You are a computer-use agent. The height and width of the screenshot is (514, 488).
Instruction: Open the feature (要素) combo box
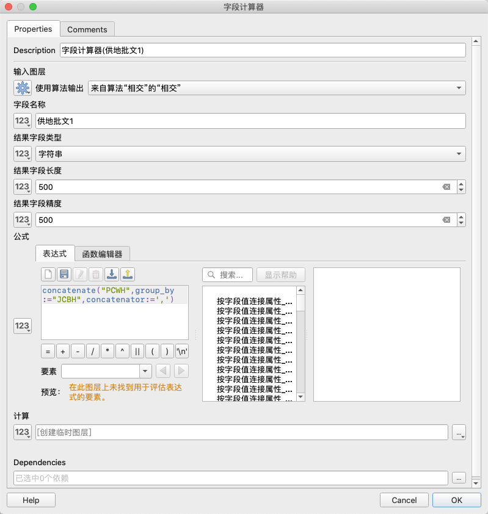point(107,371)
